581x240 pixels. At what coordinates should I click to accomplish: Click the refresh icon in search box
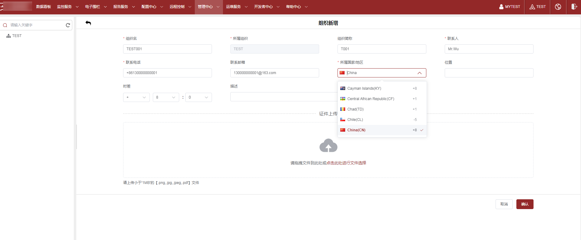point(68,25)
